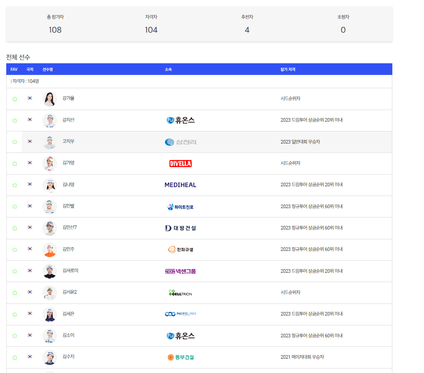424x373 pixels.
Task: Click the 자격자 : 104명 group label
Action: click(x=25, y=81)
